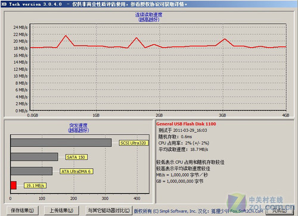Click the 保存结果(S) button

pos(22,211)
